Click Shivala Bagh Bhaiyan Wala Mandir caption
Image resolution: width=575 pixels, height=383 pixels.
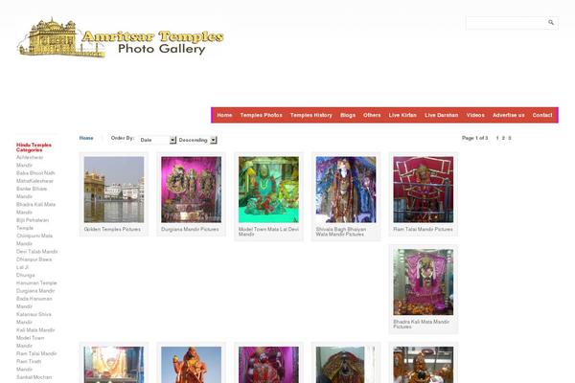[341, 232]
